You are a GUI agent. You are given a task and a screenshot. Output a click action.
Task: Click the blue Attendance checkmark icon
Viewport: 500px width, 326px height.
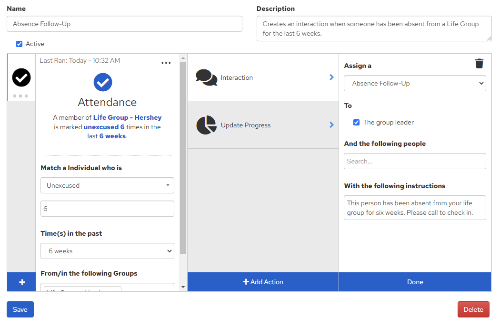(103, 82)
